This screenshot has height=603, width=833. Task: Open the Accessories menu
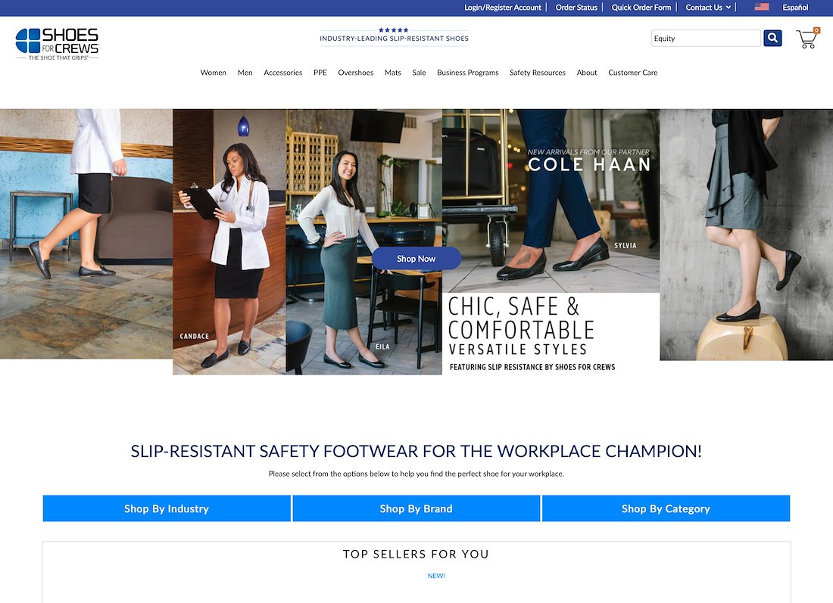coord(282,73)
